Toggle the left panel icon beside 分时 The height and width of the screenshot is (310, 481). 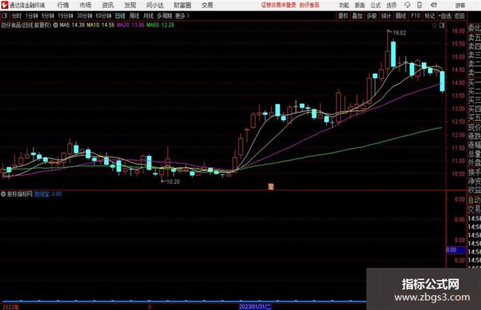[4, 15]
